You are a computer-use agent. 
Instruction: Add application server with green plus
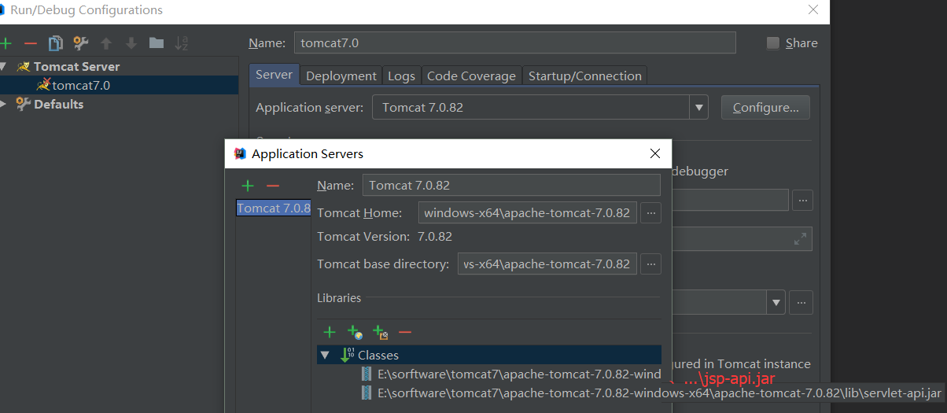(x=248, y=186)
